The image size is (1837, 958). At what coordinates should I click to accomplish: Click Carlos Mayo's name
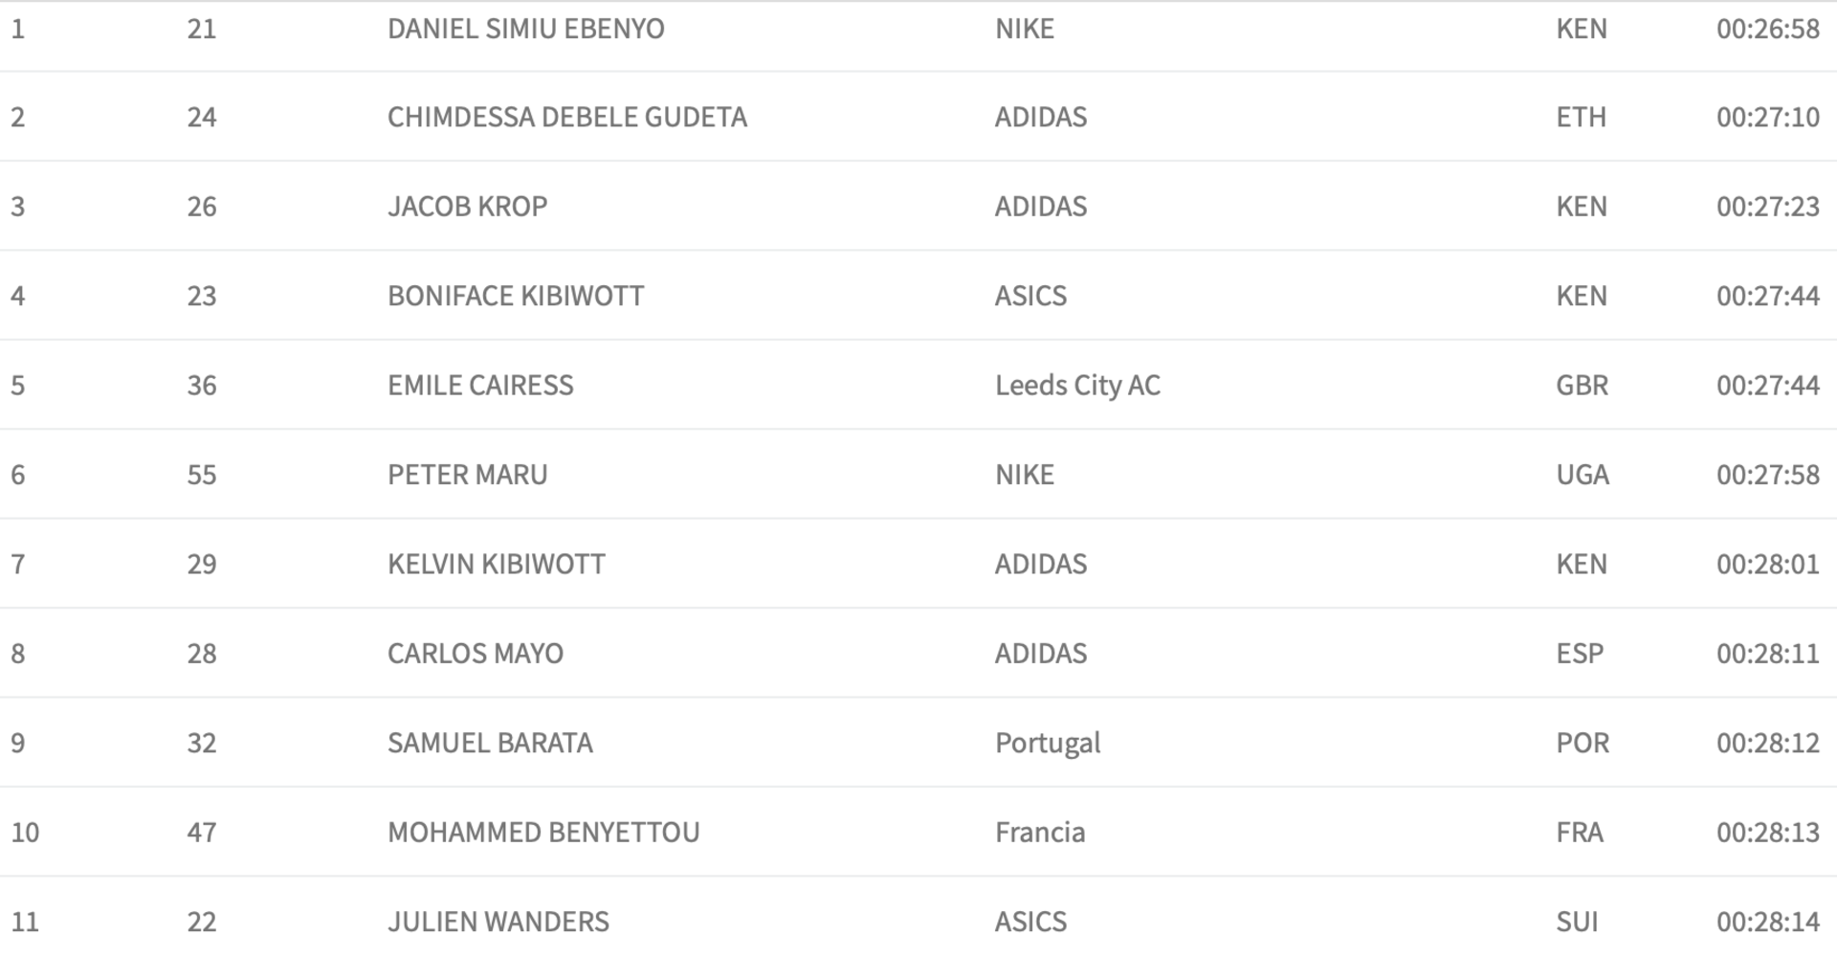[476, 654]
